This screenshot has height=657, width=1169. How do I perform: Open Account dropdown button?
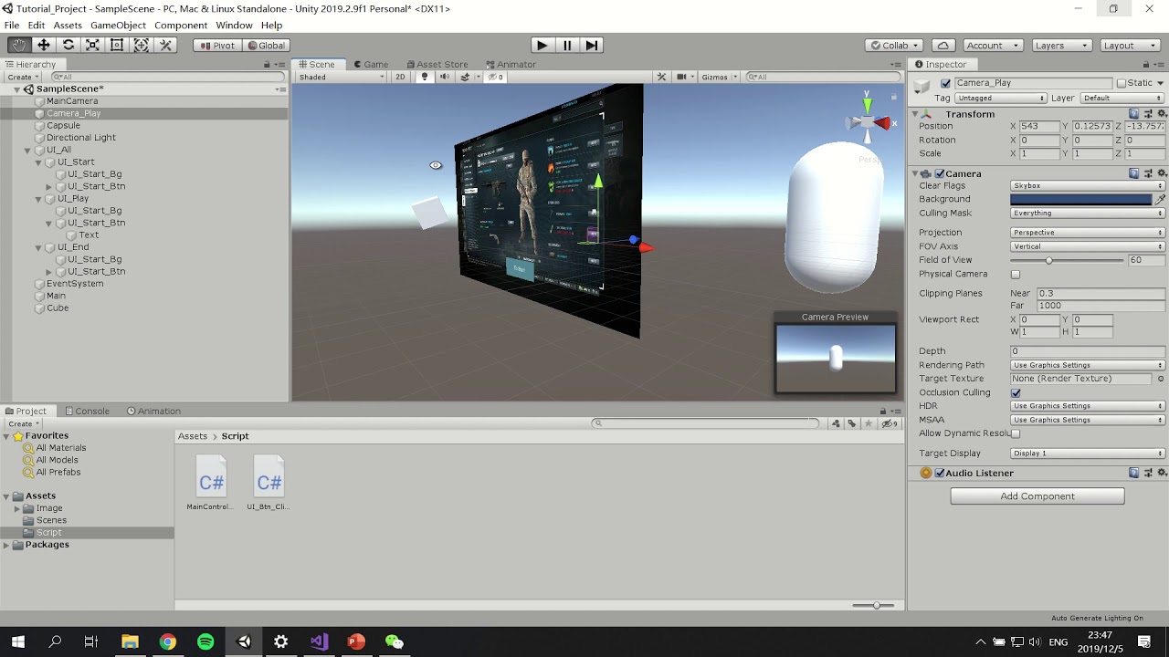pyautogui.click(x=991, y=45)
